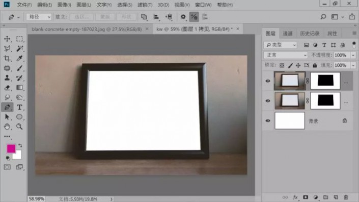
Task: Select the Clone Stamp tool
Action: point(7,78)
